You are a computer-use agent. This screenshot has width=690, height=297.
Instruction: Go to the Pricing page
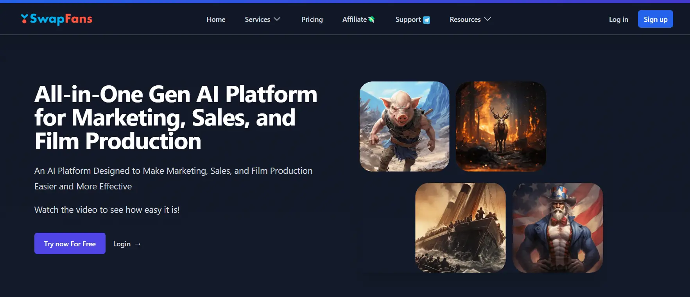pos(312,19)
